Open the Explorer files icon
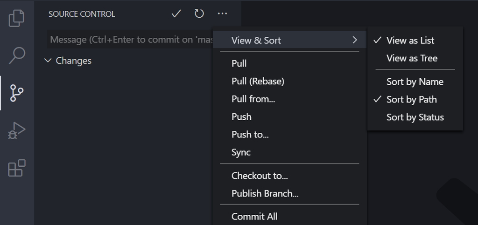The width and height of the screenshot is (478, 225). (17, 18)
